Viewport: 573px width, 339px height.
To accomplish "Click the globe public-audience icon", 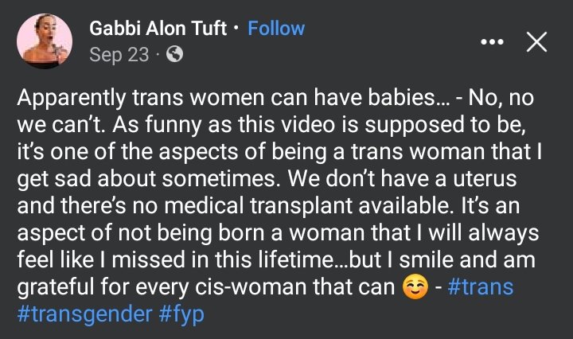I will [176, 56].
